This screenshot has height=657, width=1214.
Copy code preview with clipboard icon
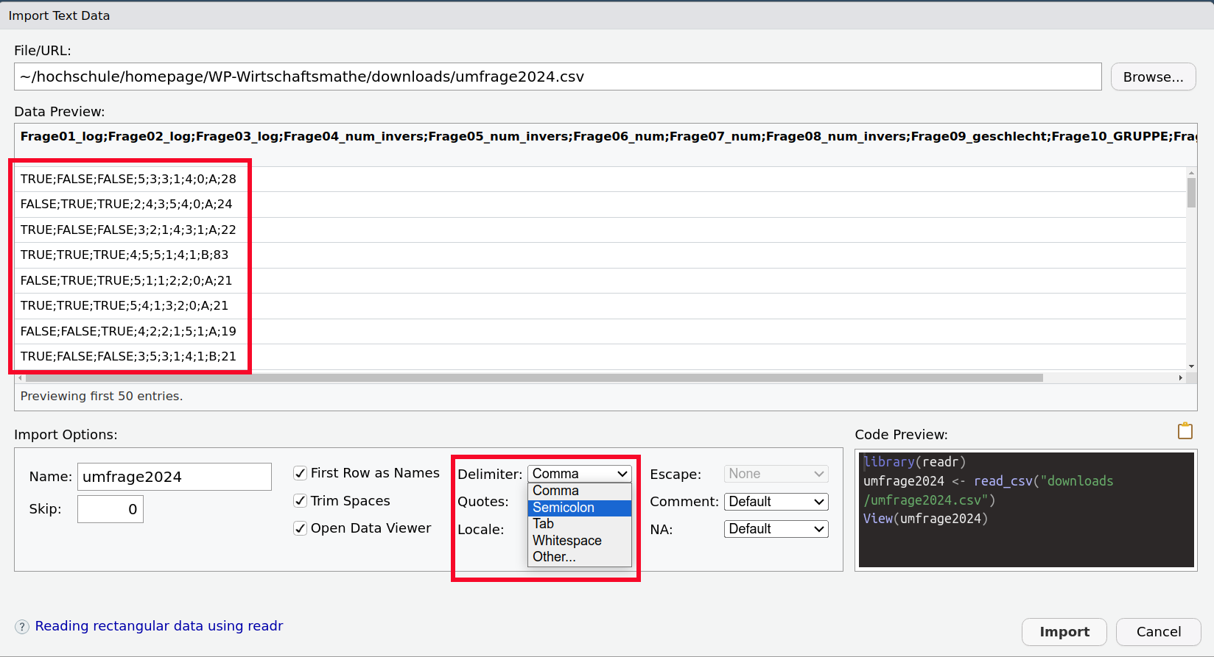click(x=1185, y=431)
